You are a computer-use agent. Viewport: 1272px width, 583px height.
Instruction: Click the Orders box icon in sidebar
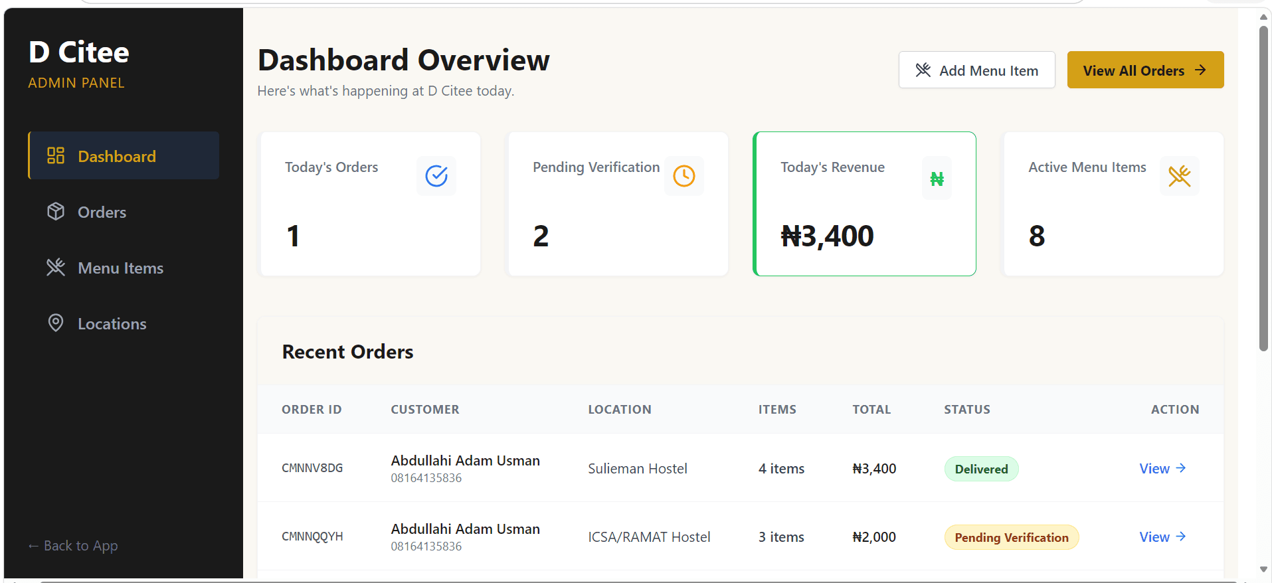point(56,211)
